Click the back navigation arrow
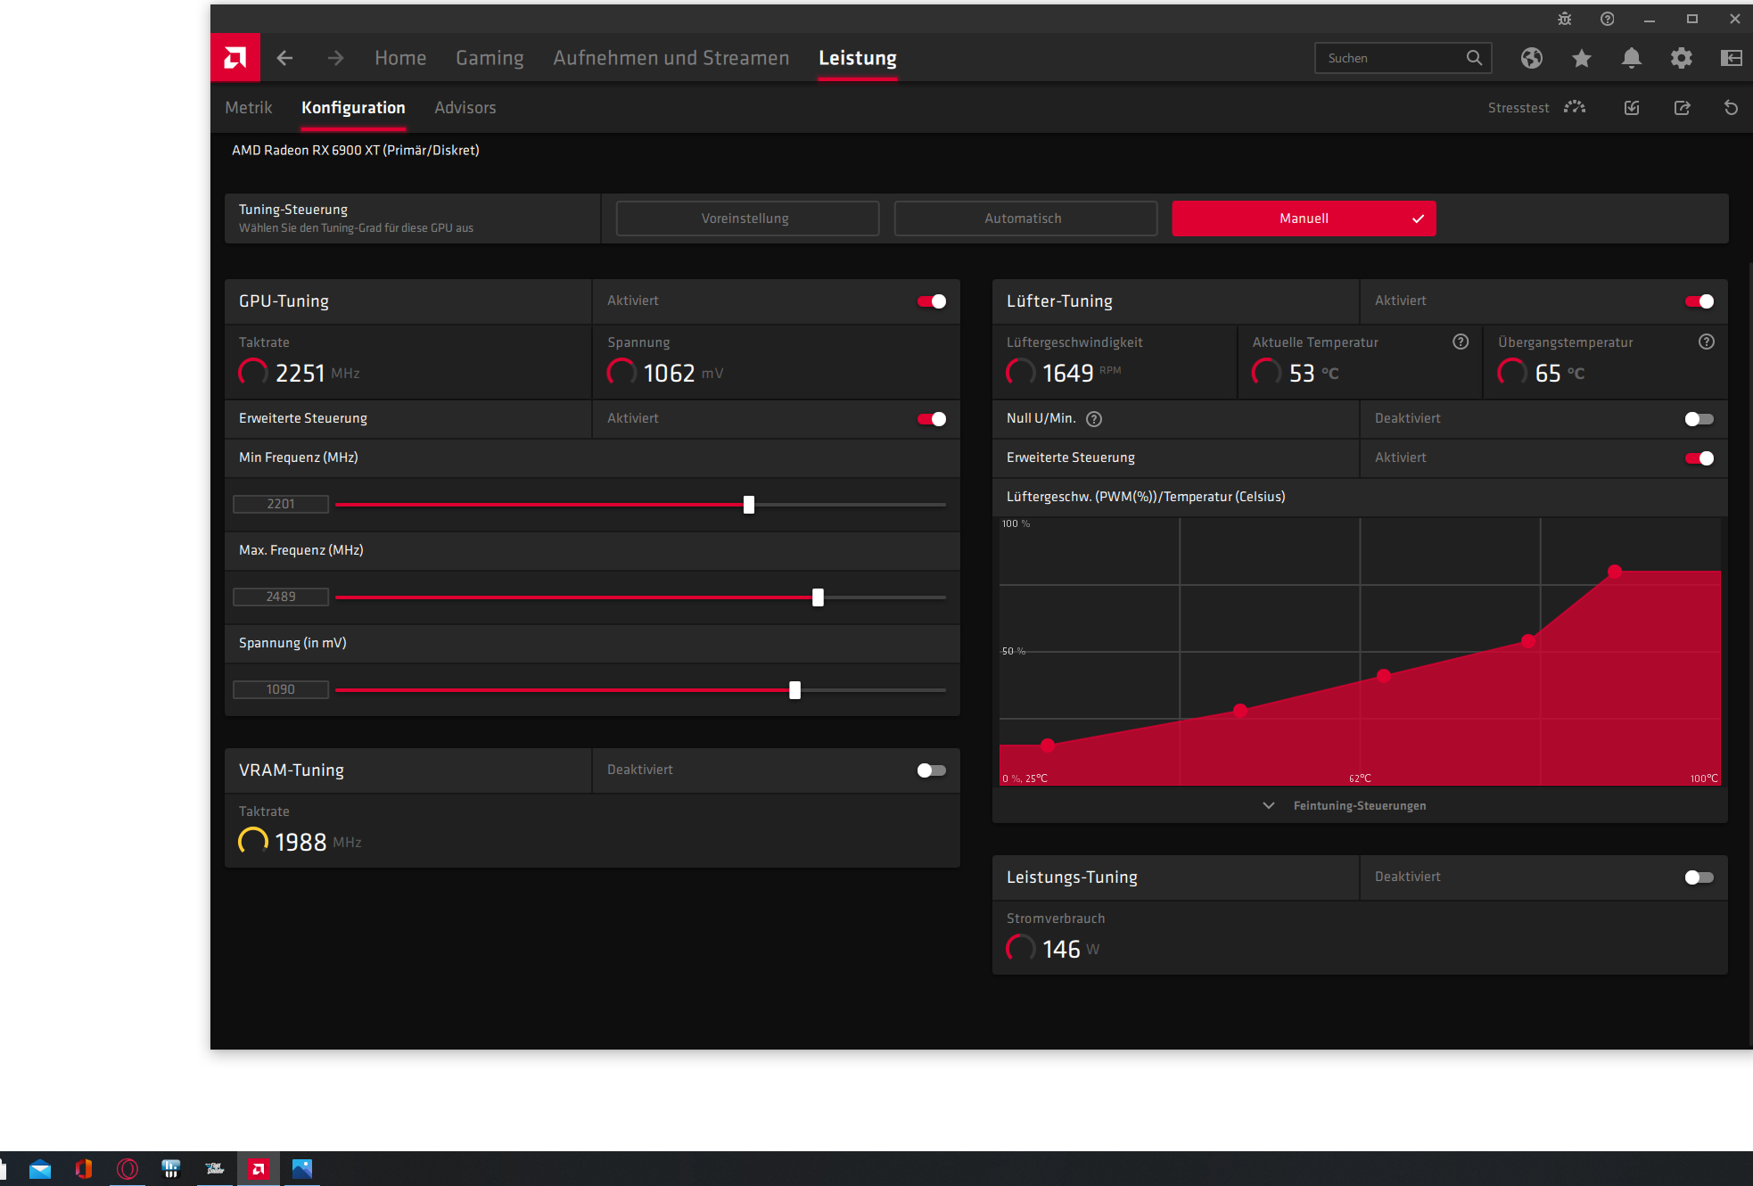This screenshot has width=1753, height=1186. (284, 58)
